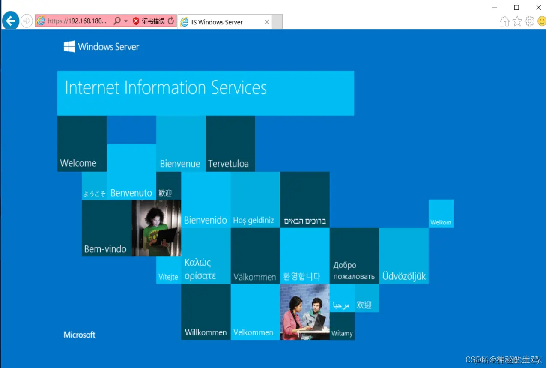Refresh the page with the reload icon

pyautogui.click(x=171, y=21)
